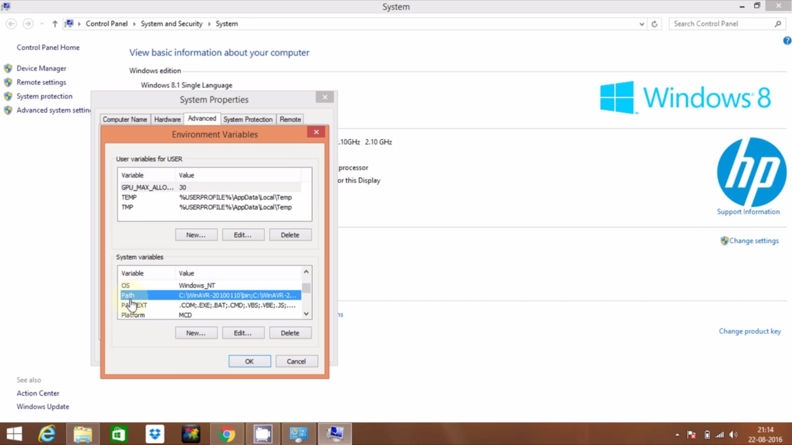Open the recent pages dropdown beside forward button
Viewport: 792px width, 445px height.
tap(42, 24)
